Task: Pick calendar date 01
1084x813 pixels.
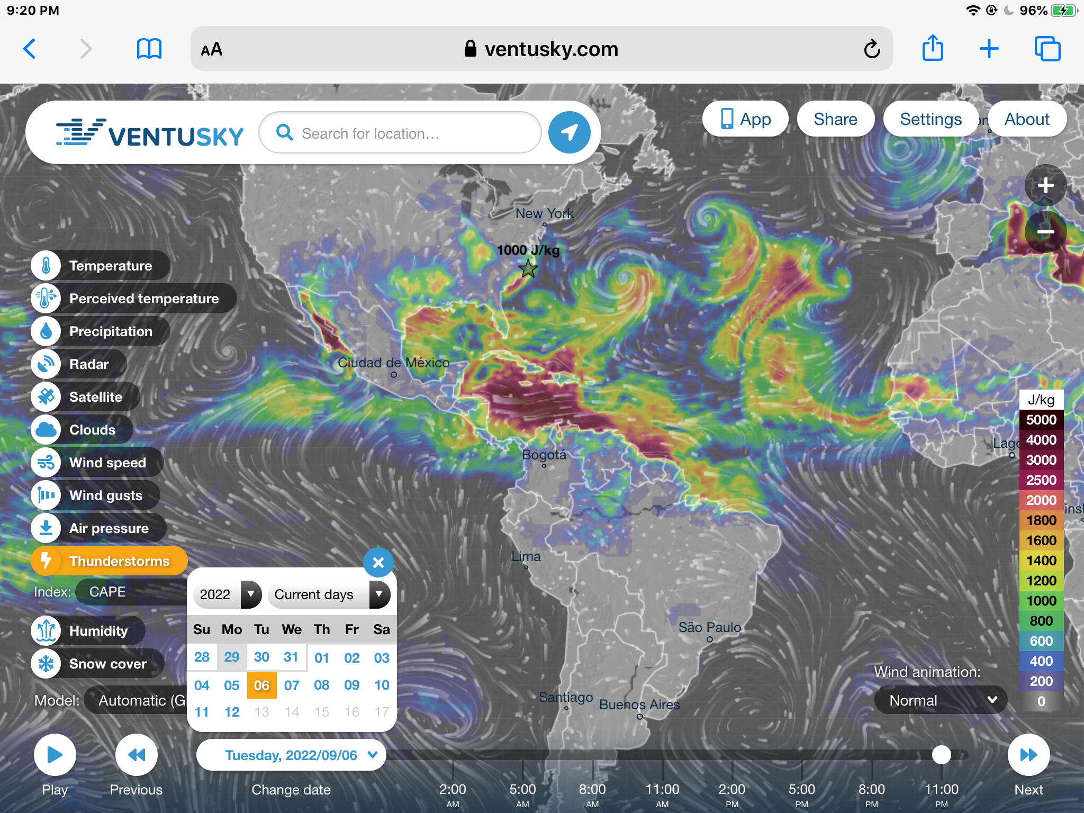Action: coord(322,657)
